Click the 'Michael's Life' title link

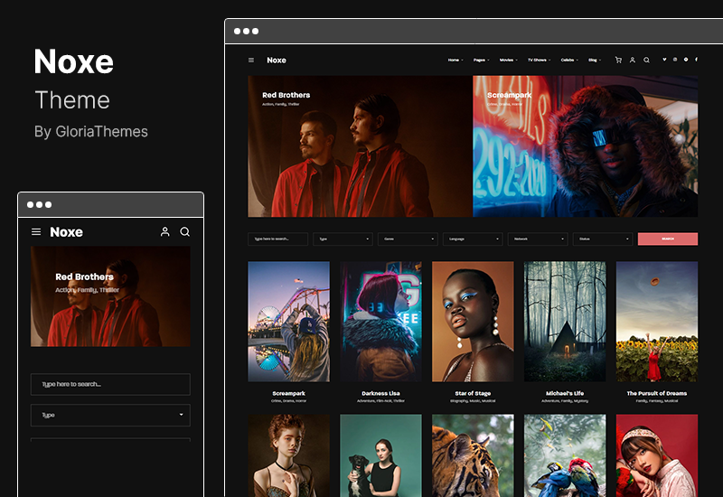pyautogui.click(x=565, y=393)
